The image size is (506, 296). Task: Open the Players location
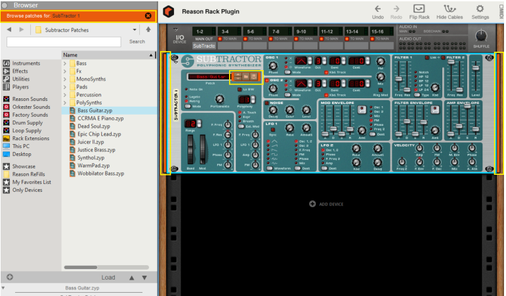(20, 87)
